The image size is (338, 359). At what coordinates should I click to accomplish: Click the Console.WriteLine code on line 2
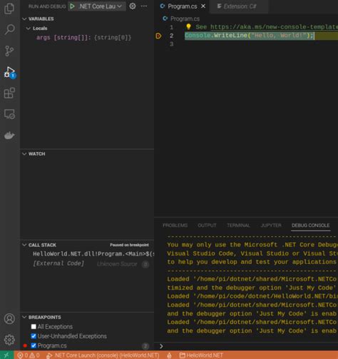(x=249, y=36)
